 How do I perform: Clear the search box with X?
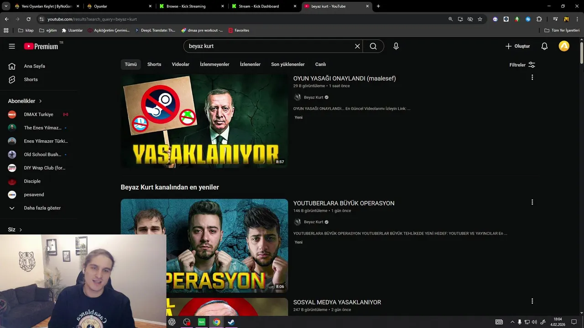pyautogui.click(x=357, y=46)
